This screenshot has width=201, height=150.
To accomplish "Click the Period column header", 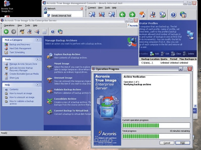I will 173,59.
